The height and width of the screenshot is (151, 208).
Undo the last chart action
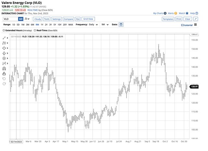(x=4, y=79)
